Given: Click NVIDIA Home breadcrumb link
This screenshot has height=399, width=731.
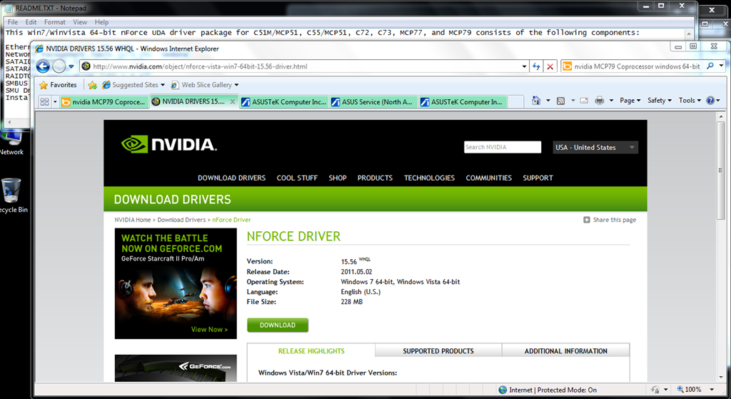Looking at the screenshot, I should (x=133, y=220).
